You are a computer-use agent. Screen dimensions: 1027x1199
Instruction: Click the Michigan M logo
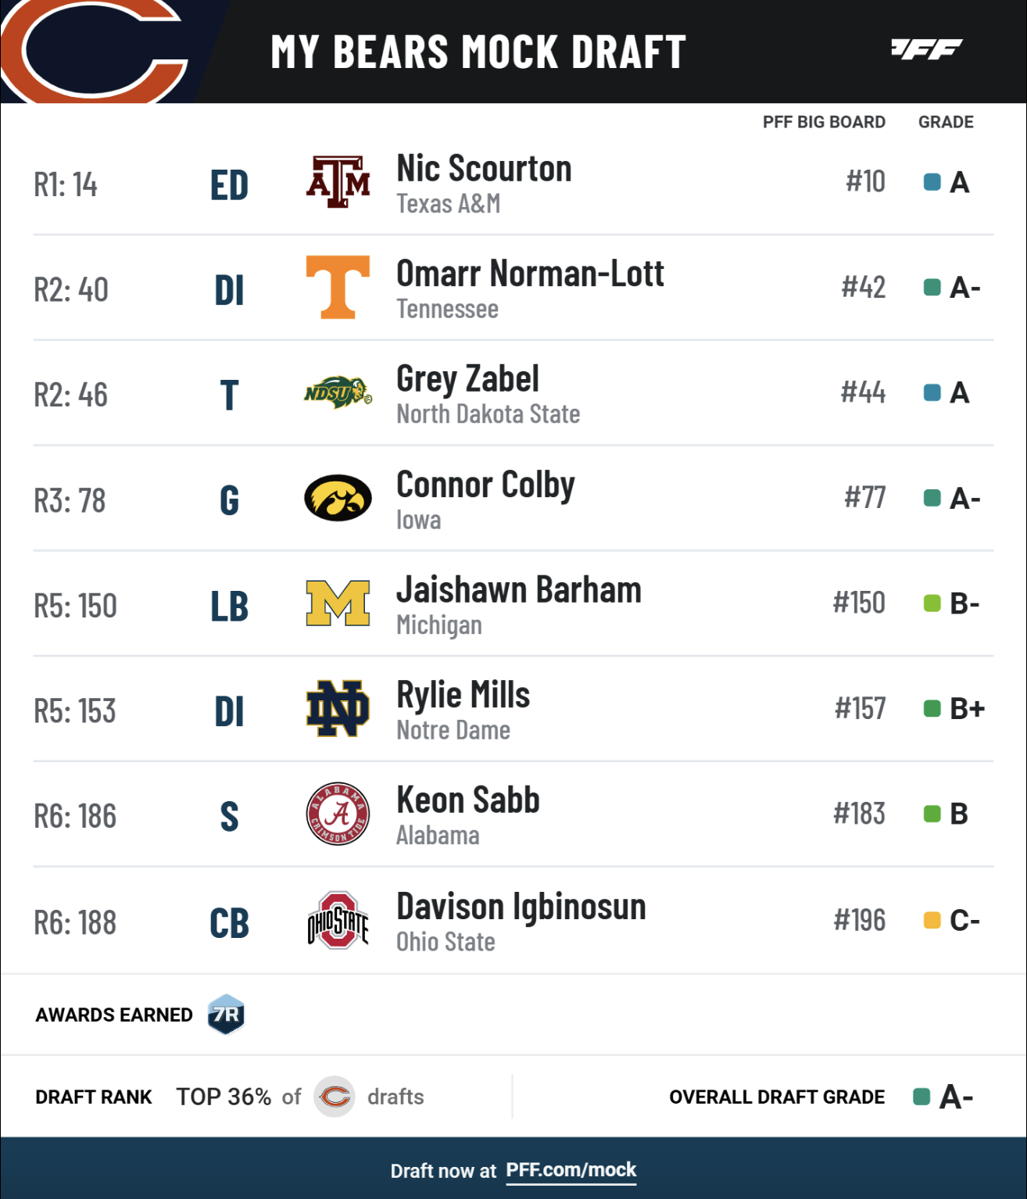click(338, 603)
